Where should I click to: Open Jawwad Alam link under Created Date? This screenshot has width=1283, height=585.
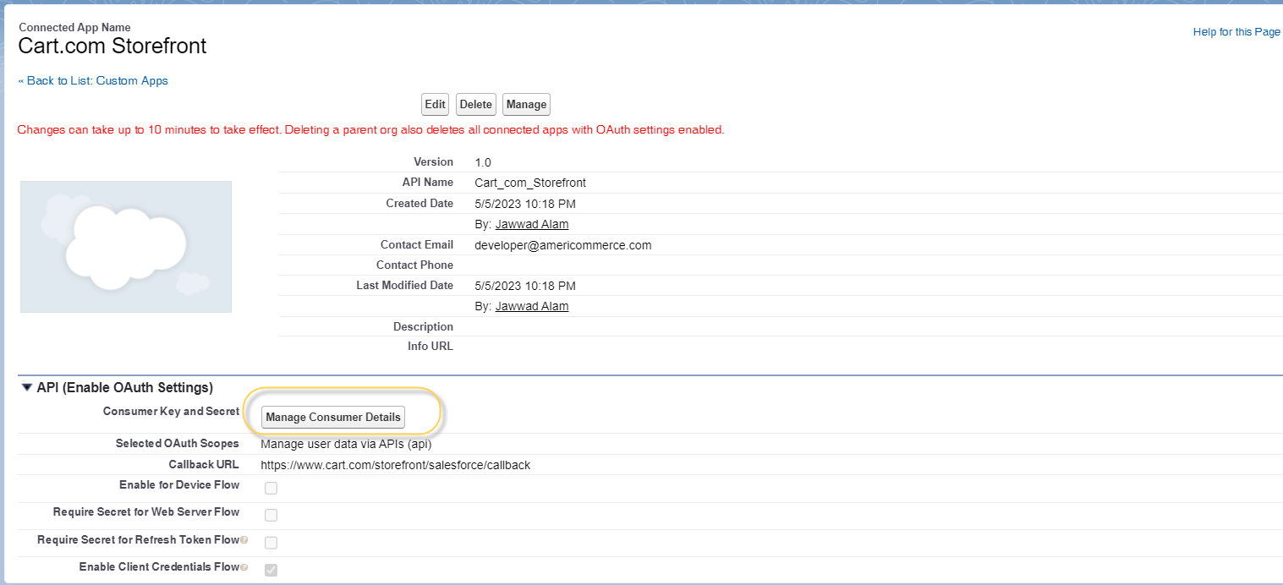pyautogui.click(x=532, y=224)
